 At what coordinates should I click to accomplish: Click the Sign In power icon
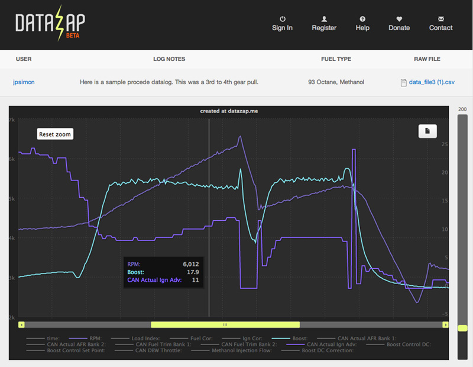pos(282,18)
